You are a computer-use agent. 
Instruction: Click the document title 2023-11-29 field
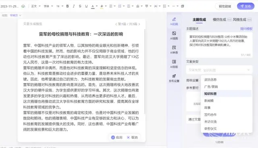(x=9, y=6)
